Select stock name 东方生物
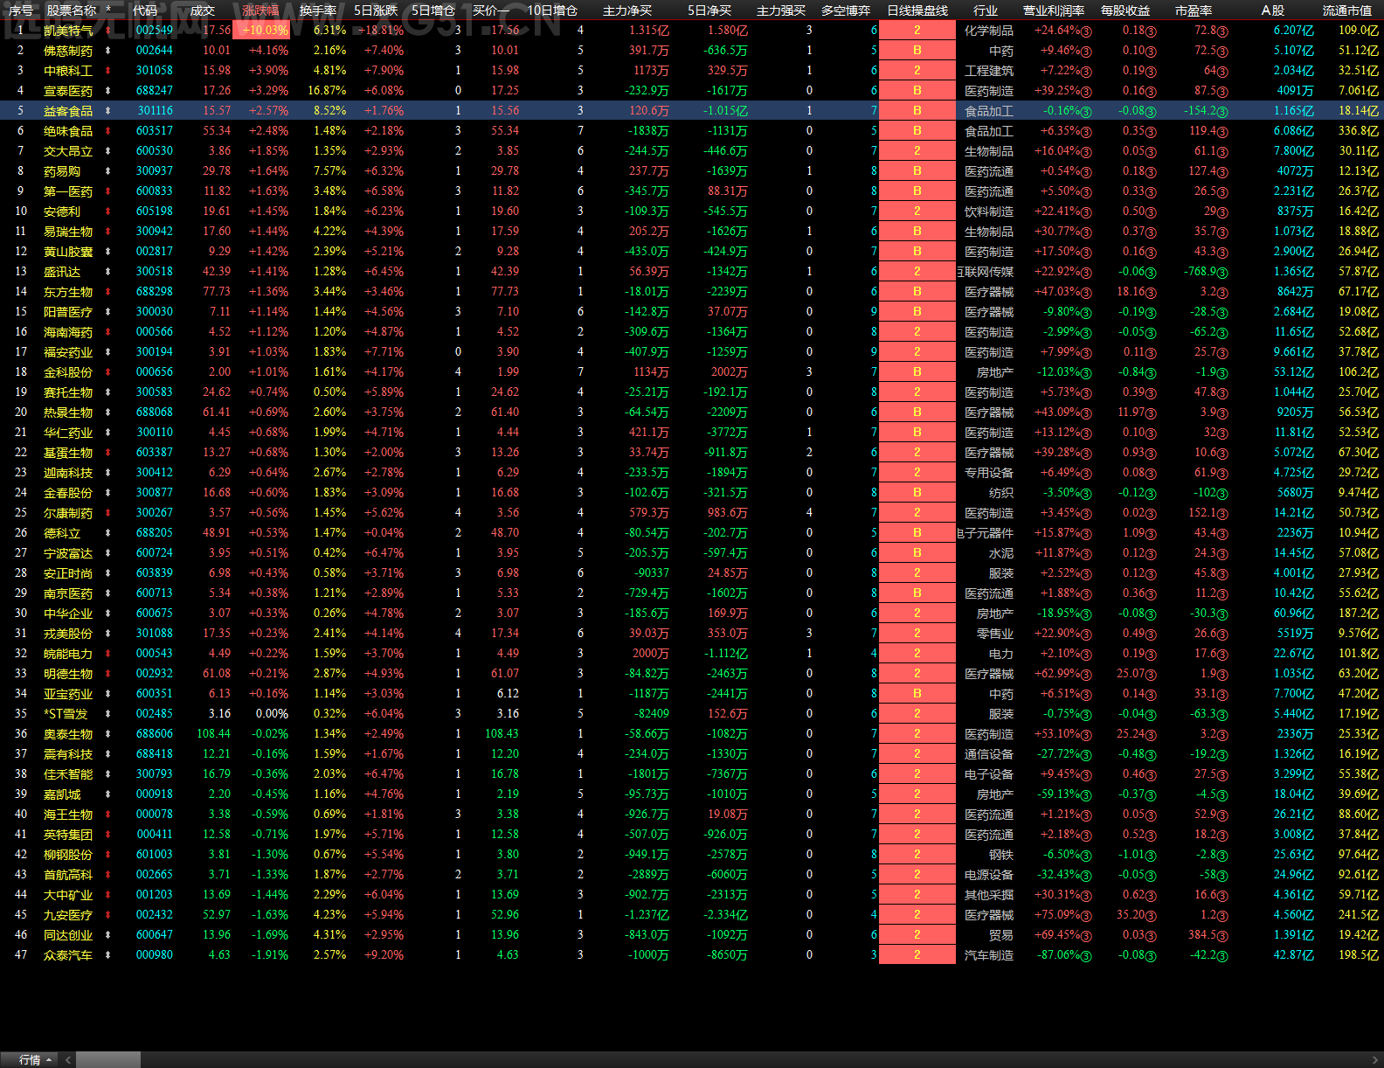This screenshot has height=1068, width=1384. click(x=68, y=292)
